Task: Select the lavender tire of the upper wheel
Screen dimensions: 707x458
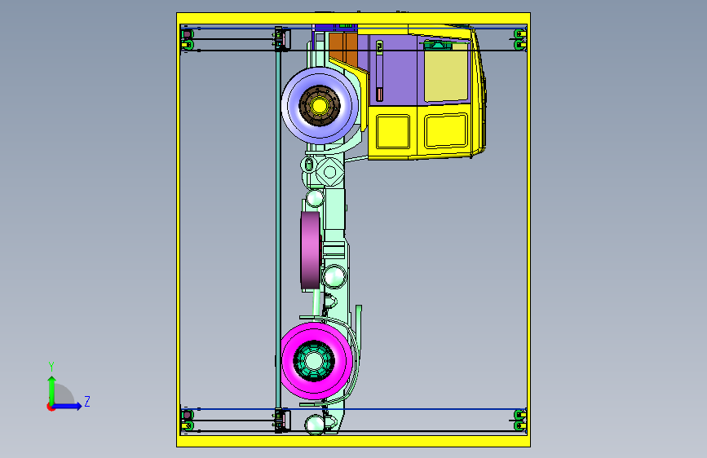Action: (x=320, y=105)
